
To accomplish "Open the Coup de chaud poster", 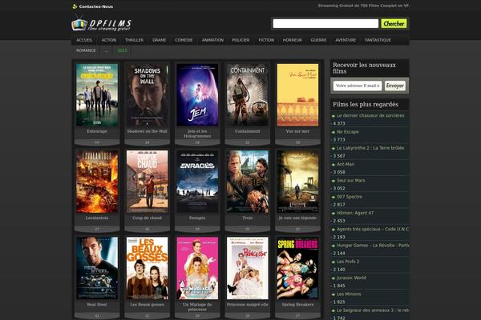I will [x=148, y=182].
